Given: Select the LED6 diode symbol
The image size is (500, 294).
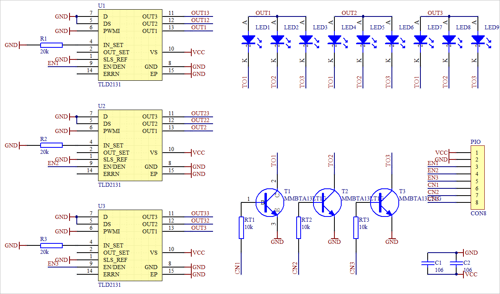Looking at the screenshot, I should coord(392,40).
